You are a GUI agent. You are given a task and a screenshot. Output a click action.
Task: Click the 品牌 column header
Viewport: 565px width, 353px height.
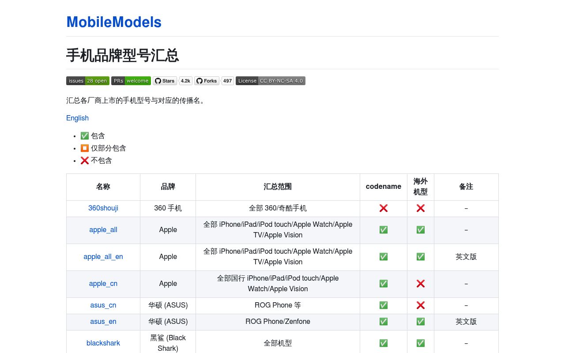click(168, 187)
